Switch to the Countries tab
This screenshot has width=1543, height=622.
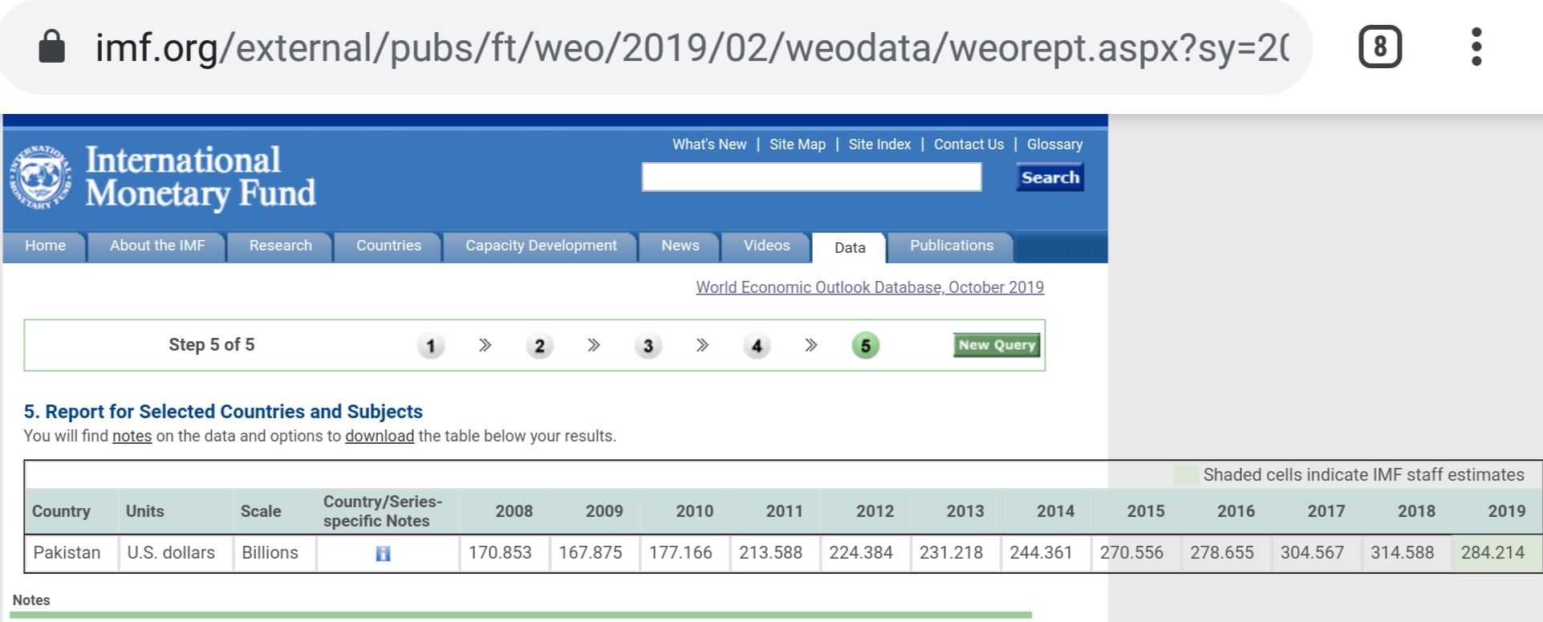click(x=388, y=246)
